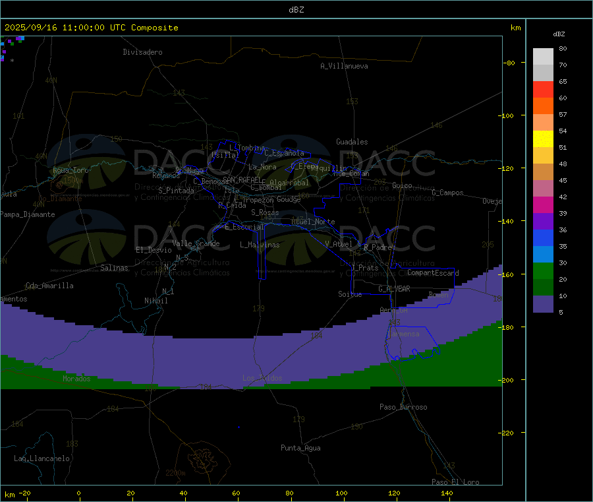
Task: Click the Paso_El_Loro map label
Action: [x=455, y=482]
